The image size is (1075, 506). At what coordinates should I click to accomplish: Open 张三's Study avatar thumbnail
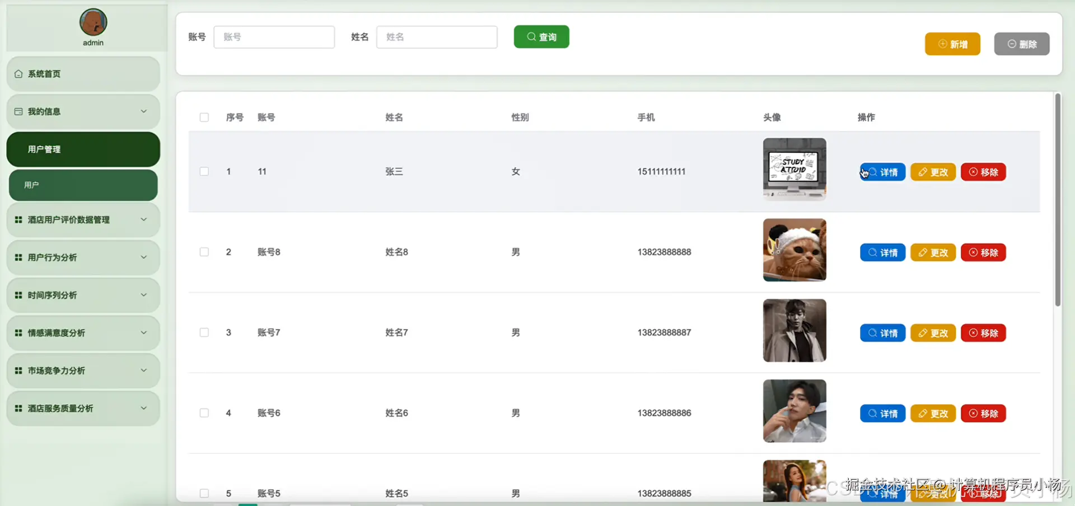[794, 170]
